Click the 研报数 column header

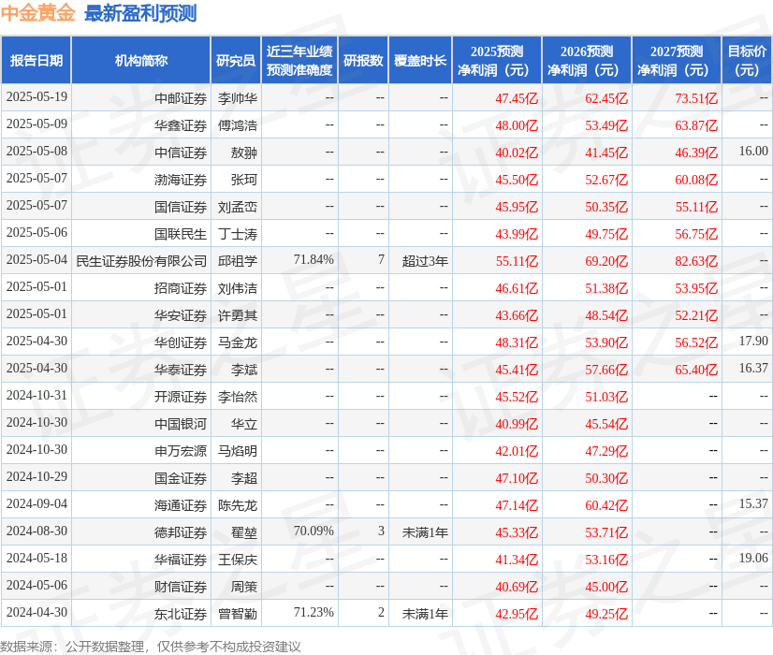pos(363,59)
